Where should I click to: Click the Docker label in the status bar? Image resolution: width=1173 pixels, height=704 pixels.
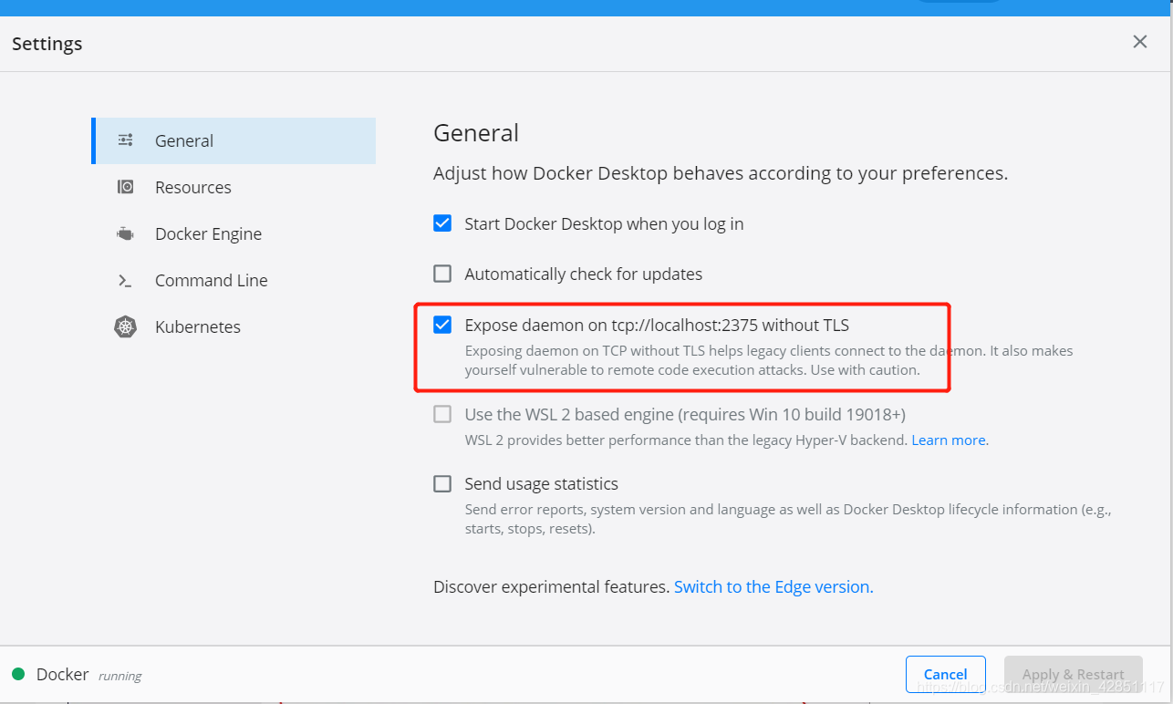coord(62,674)
